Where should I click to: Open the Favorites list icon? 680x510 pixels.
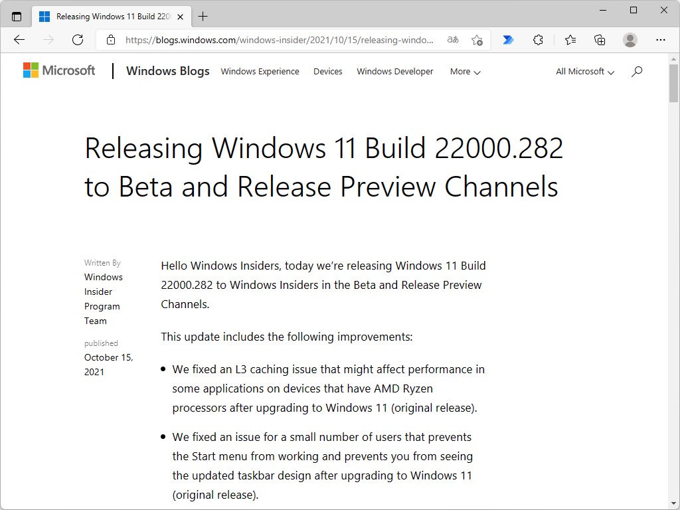coord(570,40)
